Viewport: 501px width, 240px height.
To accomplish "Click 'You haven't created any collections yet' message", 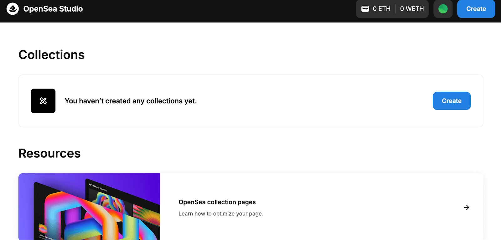I will [x=131, y=101].
